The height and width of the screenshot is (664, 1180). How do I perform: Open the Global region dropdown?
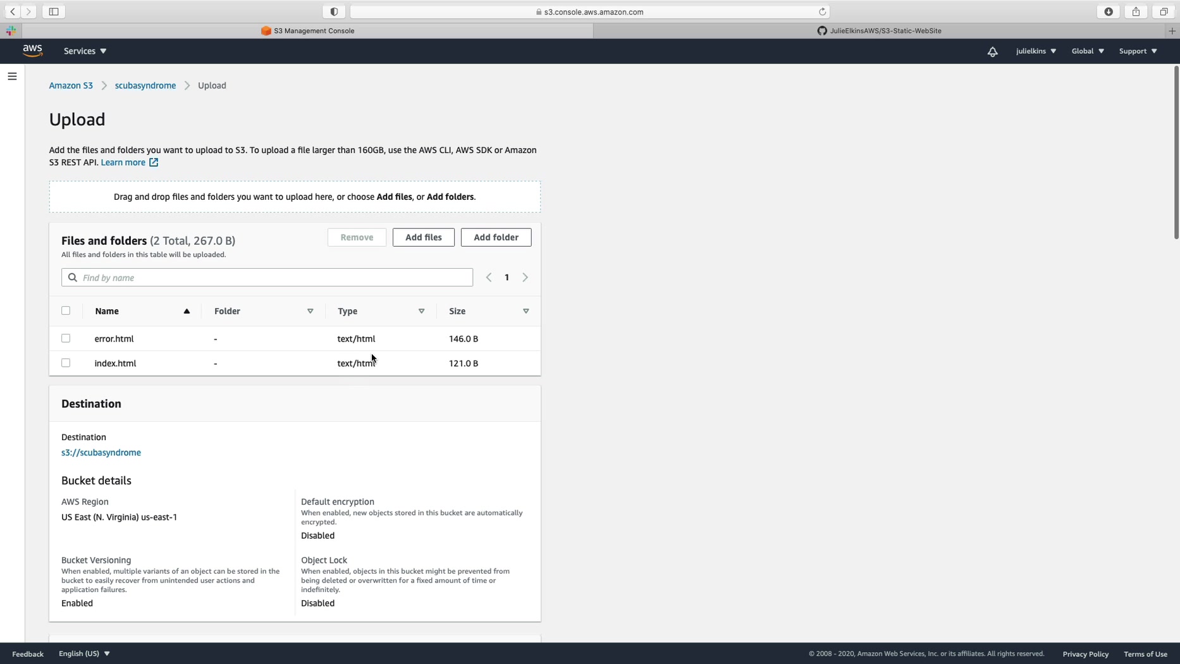[1088, 51]
